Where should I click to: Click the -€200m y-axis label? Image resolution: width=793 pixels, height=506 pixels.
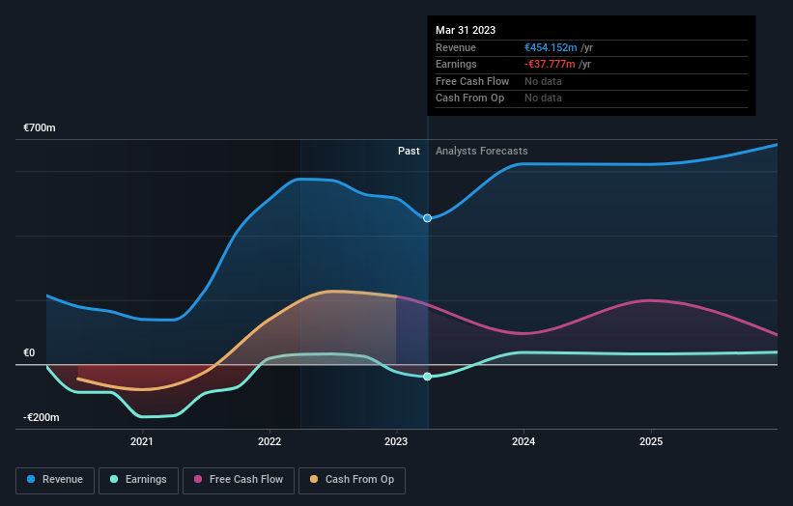42,417
